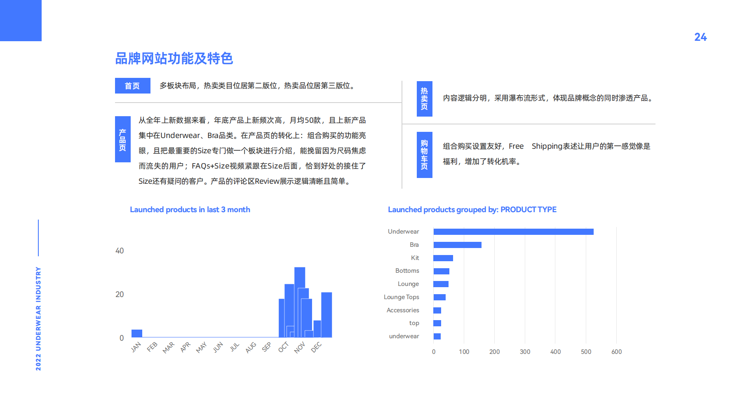Select the line starting 组合购买设置友好
733x412 pixels.
click(547, 146)
